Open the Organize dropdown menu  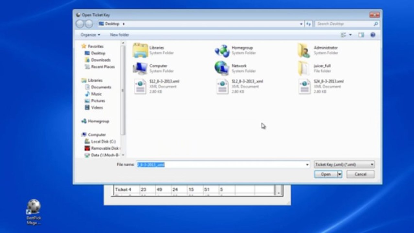coord(90,35)
